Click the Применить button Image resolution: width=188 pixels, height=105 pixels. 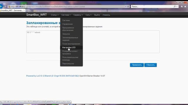(x=137, y=65)
